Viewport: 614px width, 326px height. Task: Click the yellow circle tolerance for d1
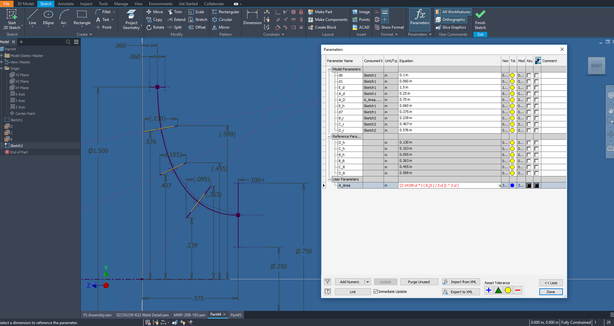point(512,81)
